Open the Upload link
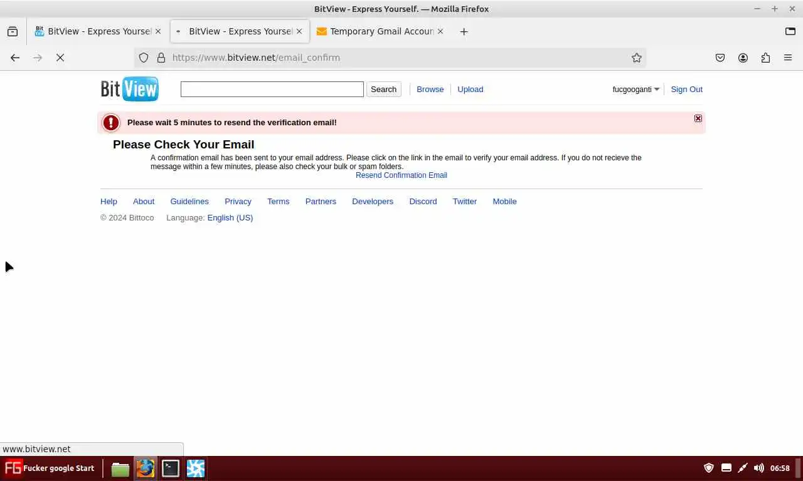 coord(470,89)
